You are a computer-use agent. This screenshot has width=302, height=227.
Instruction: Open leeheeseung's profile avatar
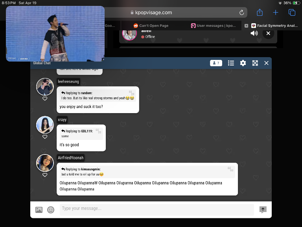pos(45,87)
